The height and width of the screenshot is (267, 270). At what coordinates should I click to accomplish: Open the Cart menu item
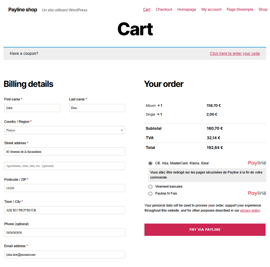point(147,9)
